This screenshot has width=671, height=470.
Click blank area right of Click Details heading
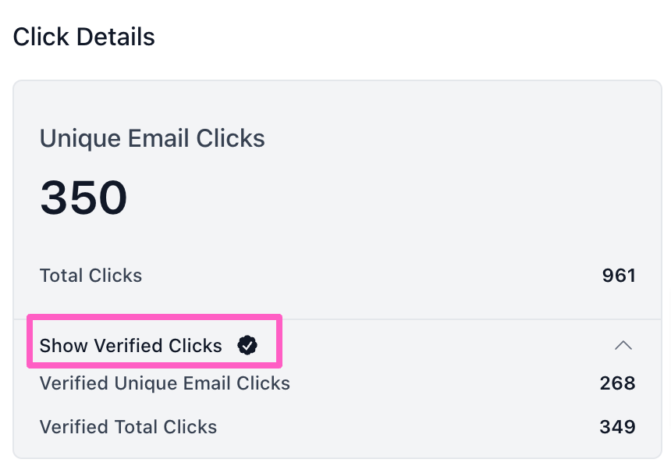click(x=406, y=37)
